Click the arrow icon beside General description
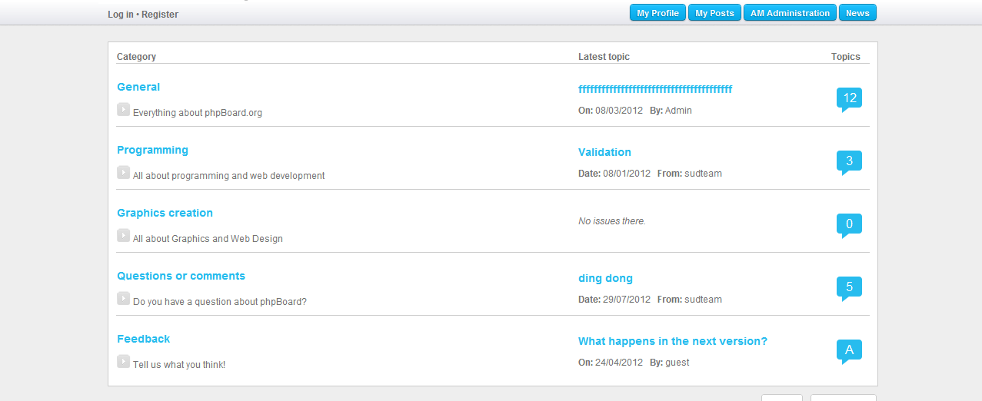 click(x=123, y=110)
